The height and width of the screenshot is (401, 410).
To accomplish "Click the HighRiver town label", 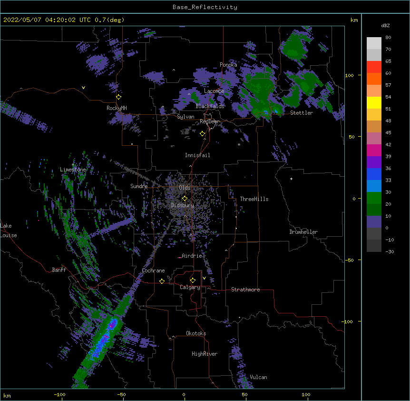I will [x=205, y=354].
